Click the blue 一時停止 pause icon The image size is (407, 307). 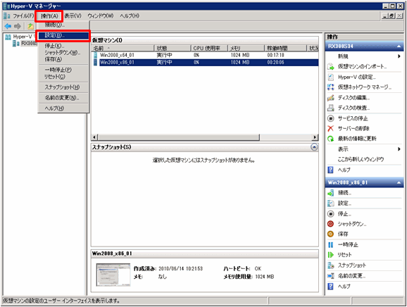pyautogui.click(x=330, y=245)
